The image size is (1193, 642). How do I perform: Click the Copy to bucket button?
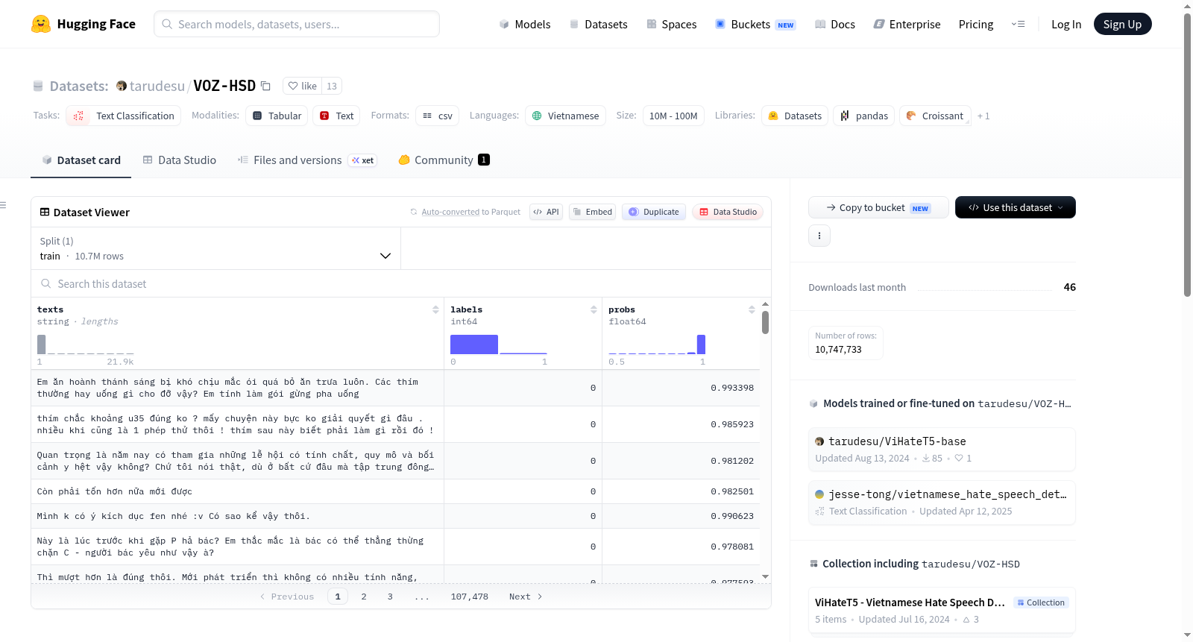[878, 207]
